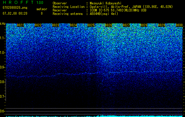Click the A504HB(yagi 4el) antenna text
Image resolution: width=185 pixels, height=117 pixels.
tap(104, 14)
